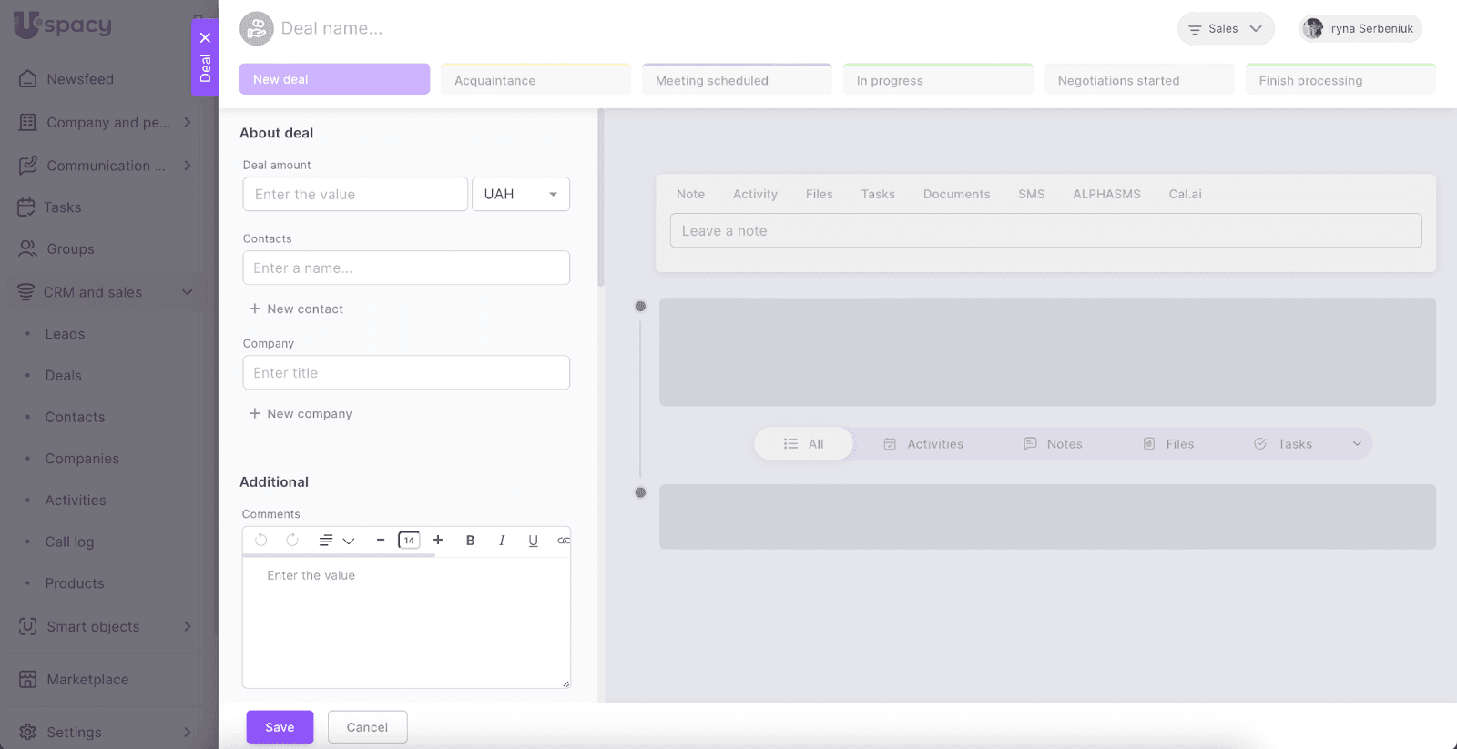The height and width of the screenshot is (749, 1457).
Task: Click the redo arrow in Comments editor
Action: tap(292, 540)
